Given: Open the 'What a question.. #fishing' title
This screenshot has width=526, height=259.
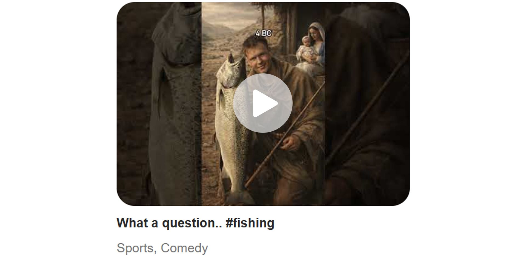Looking at the screenshot, I should (195, 223).
